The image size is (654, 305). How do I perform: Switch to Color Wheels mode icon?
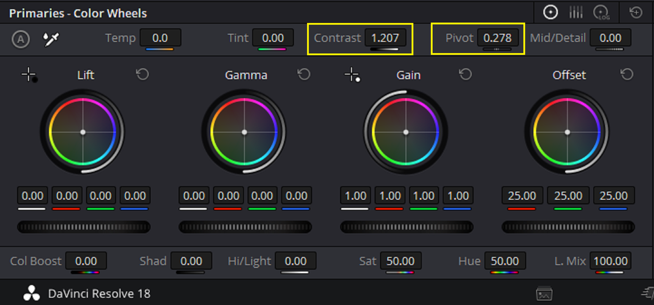pos(550,12)
